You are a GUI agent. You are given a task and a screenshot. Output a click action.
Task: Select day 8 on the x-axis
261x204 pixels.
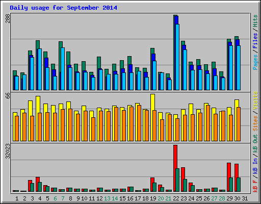coord(70,198)
